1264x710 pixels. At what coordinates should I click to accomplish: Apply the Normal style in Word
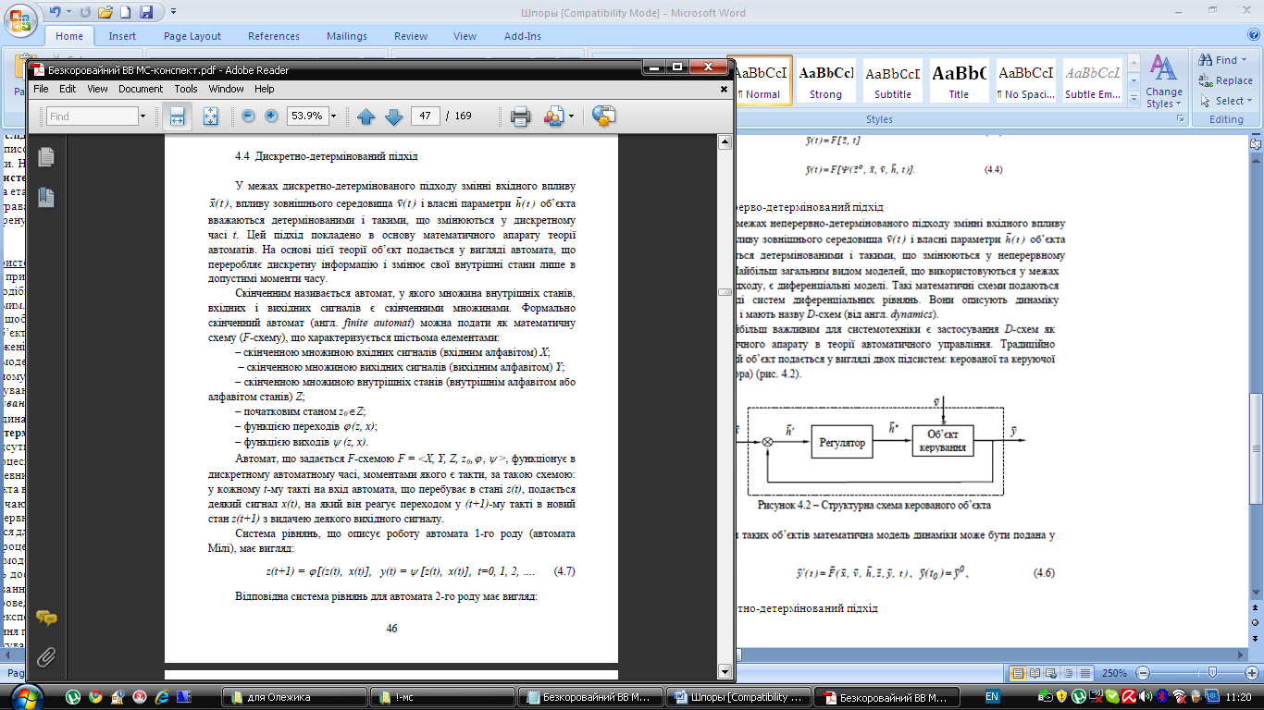pos(760,81)
